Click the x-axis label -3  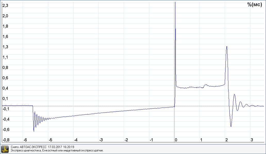point(101,140)
